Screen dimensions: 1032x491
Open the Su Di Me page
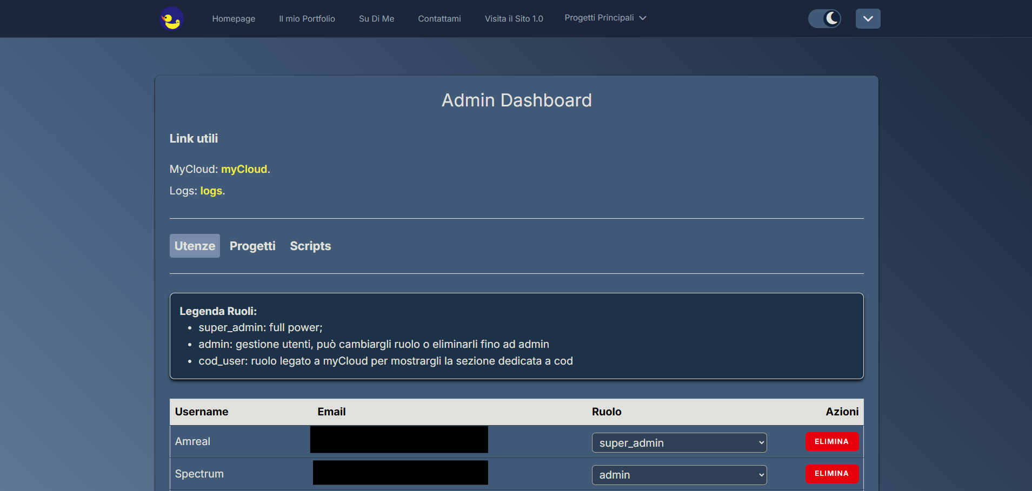click(x=377, y=18)
